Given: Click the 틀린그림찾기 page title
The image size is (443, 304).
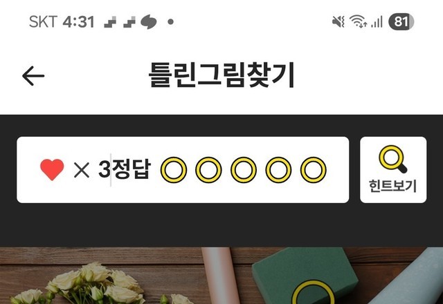Looking at the screenshot, I should click(221, 75).
